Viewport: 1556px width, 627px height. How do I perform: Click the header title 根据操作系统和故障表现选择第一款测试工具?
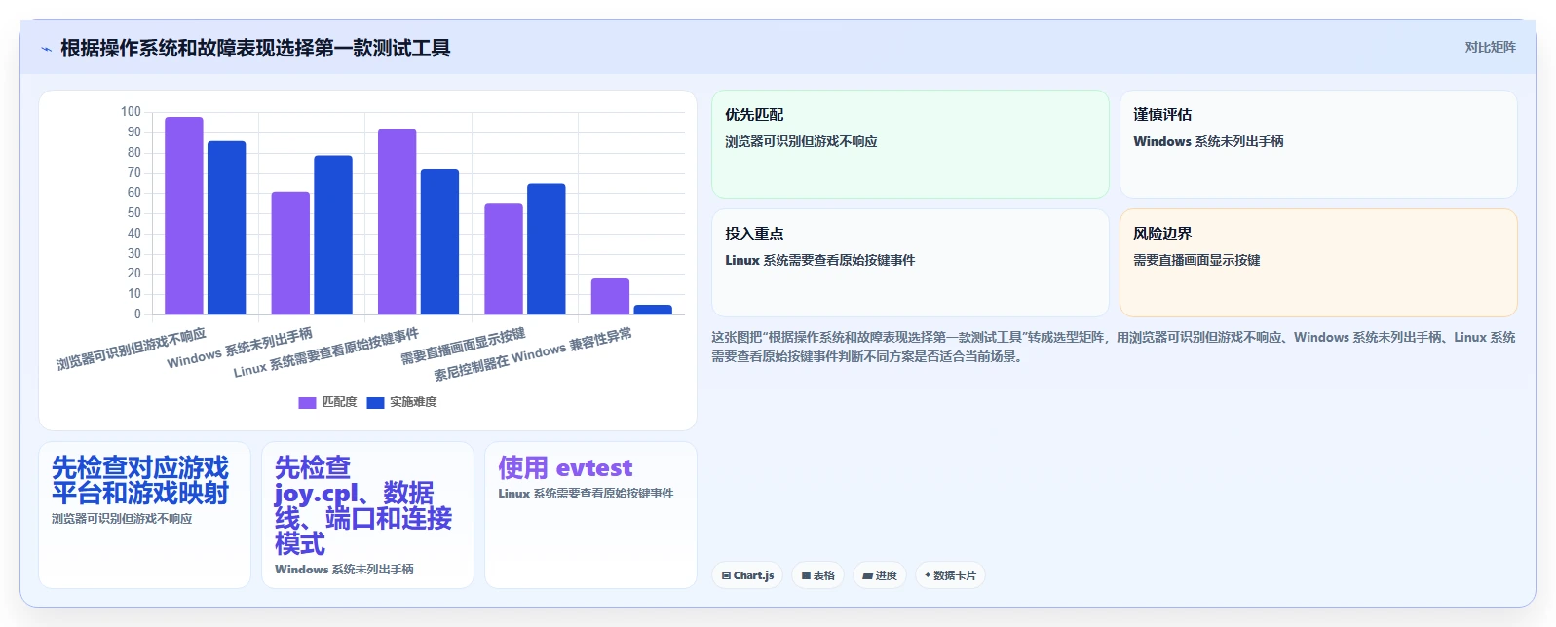click(x=255, y=48)
